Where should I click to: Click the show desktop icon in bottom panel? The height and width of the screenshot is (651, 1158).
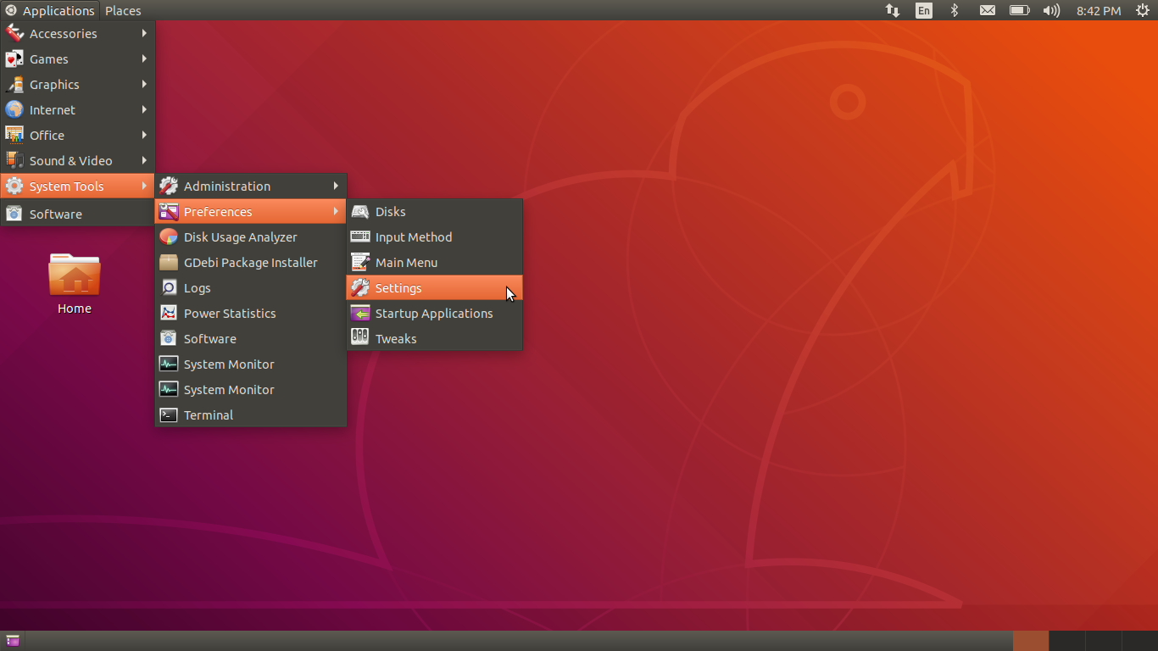(x=13, y=641)
